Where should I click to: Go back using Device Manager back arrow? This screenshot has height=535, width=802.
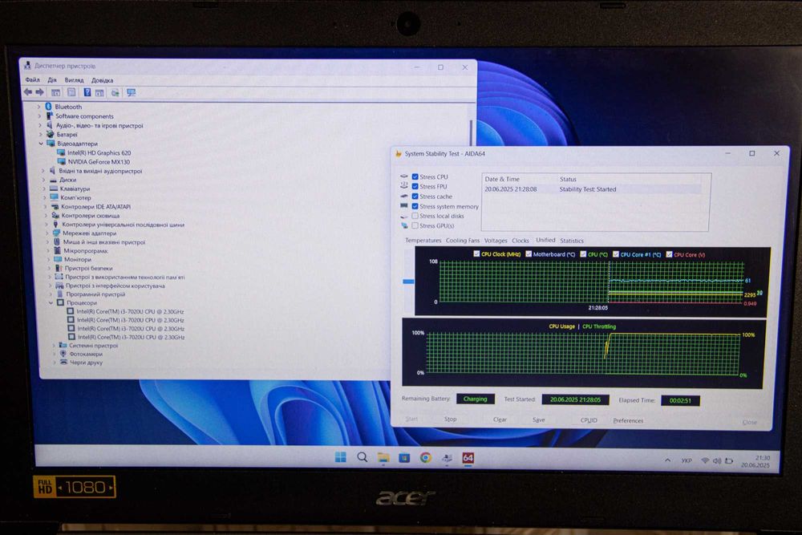point(27,92)
